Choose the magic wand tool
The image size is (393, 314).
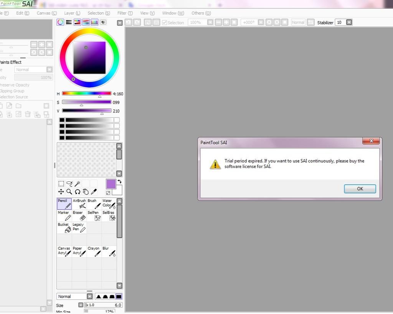(78, 184)
